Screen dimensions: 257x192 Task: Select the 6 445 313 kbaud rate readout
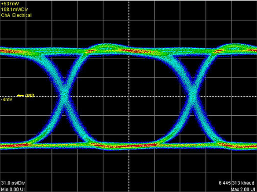pos(236,183)
